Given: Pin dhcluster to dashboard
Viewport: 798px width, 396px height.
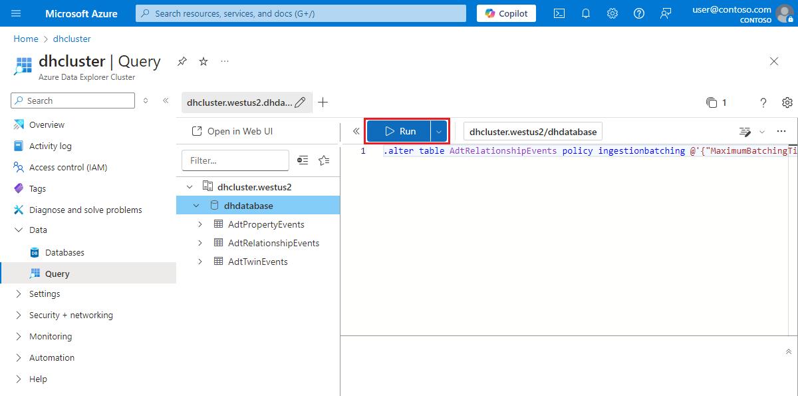Looking at the screenshot, I should [182, 61].
